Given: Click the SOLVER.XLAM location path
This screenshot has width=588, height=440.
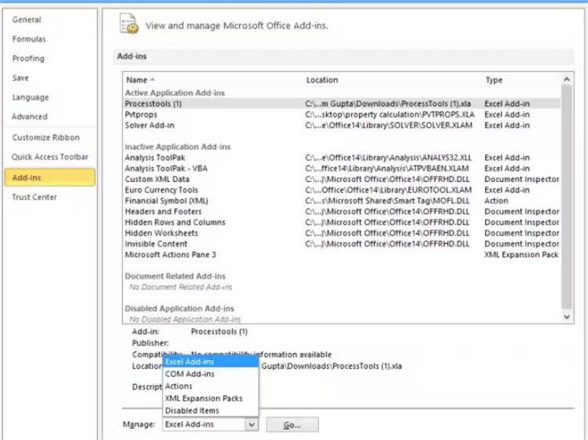Looking at the screenshot, I should click(x=389, y=125).
